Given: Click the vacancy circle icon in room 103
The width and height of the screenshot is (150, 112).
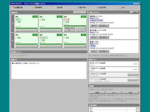Looking at the screenshot, I should (x=64, y=38).
